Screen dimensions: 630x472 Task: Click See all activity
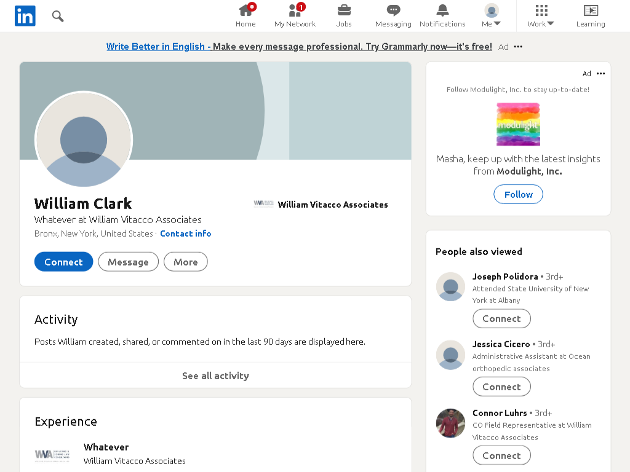click(215, 376)
